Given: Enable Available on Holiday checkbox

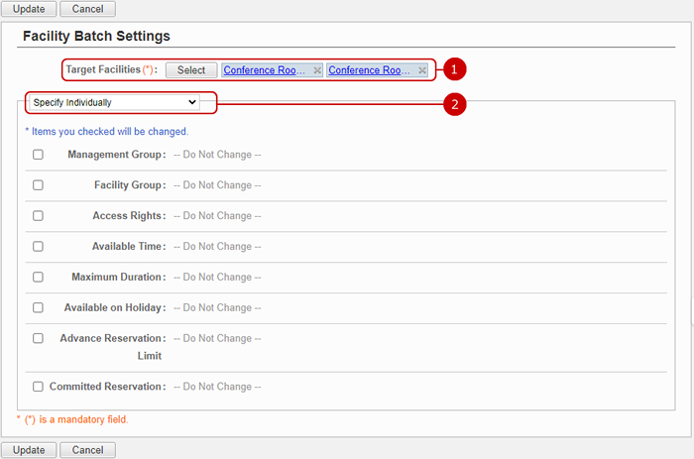Looking at the screenshot, I should pyautogui.click(x=38, y=307).
